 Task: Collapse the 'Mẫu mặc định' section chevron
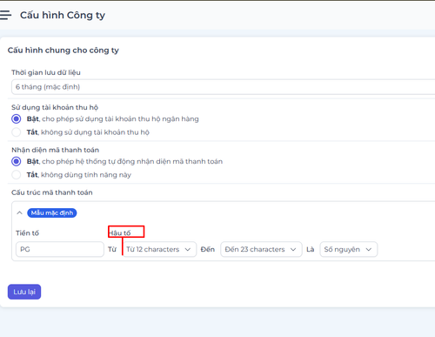pos(19,212)
